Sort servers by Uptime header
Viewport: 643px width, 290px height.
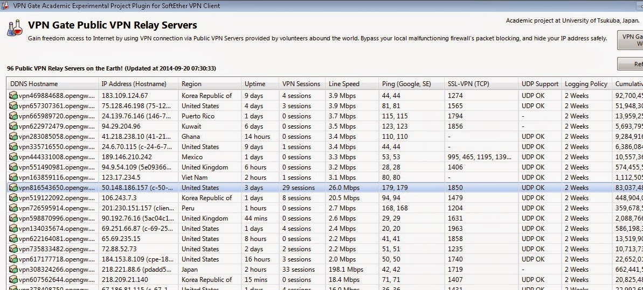[260, 84]
